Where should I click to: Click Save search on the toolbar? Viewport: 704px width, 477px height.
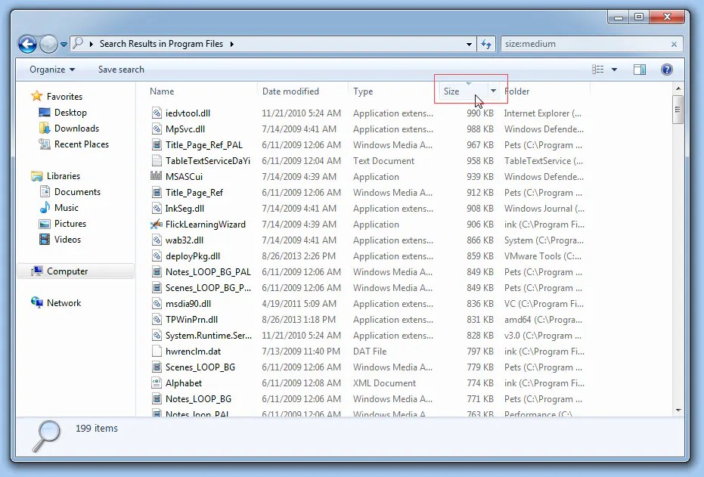click(120, 69)
